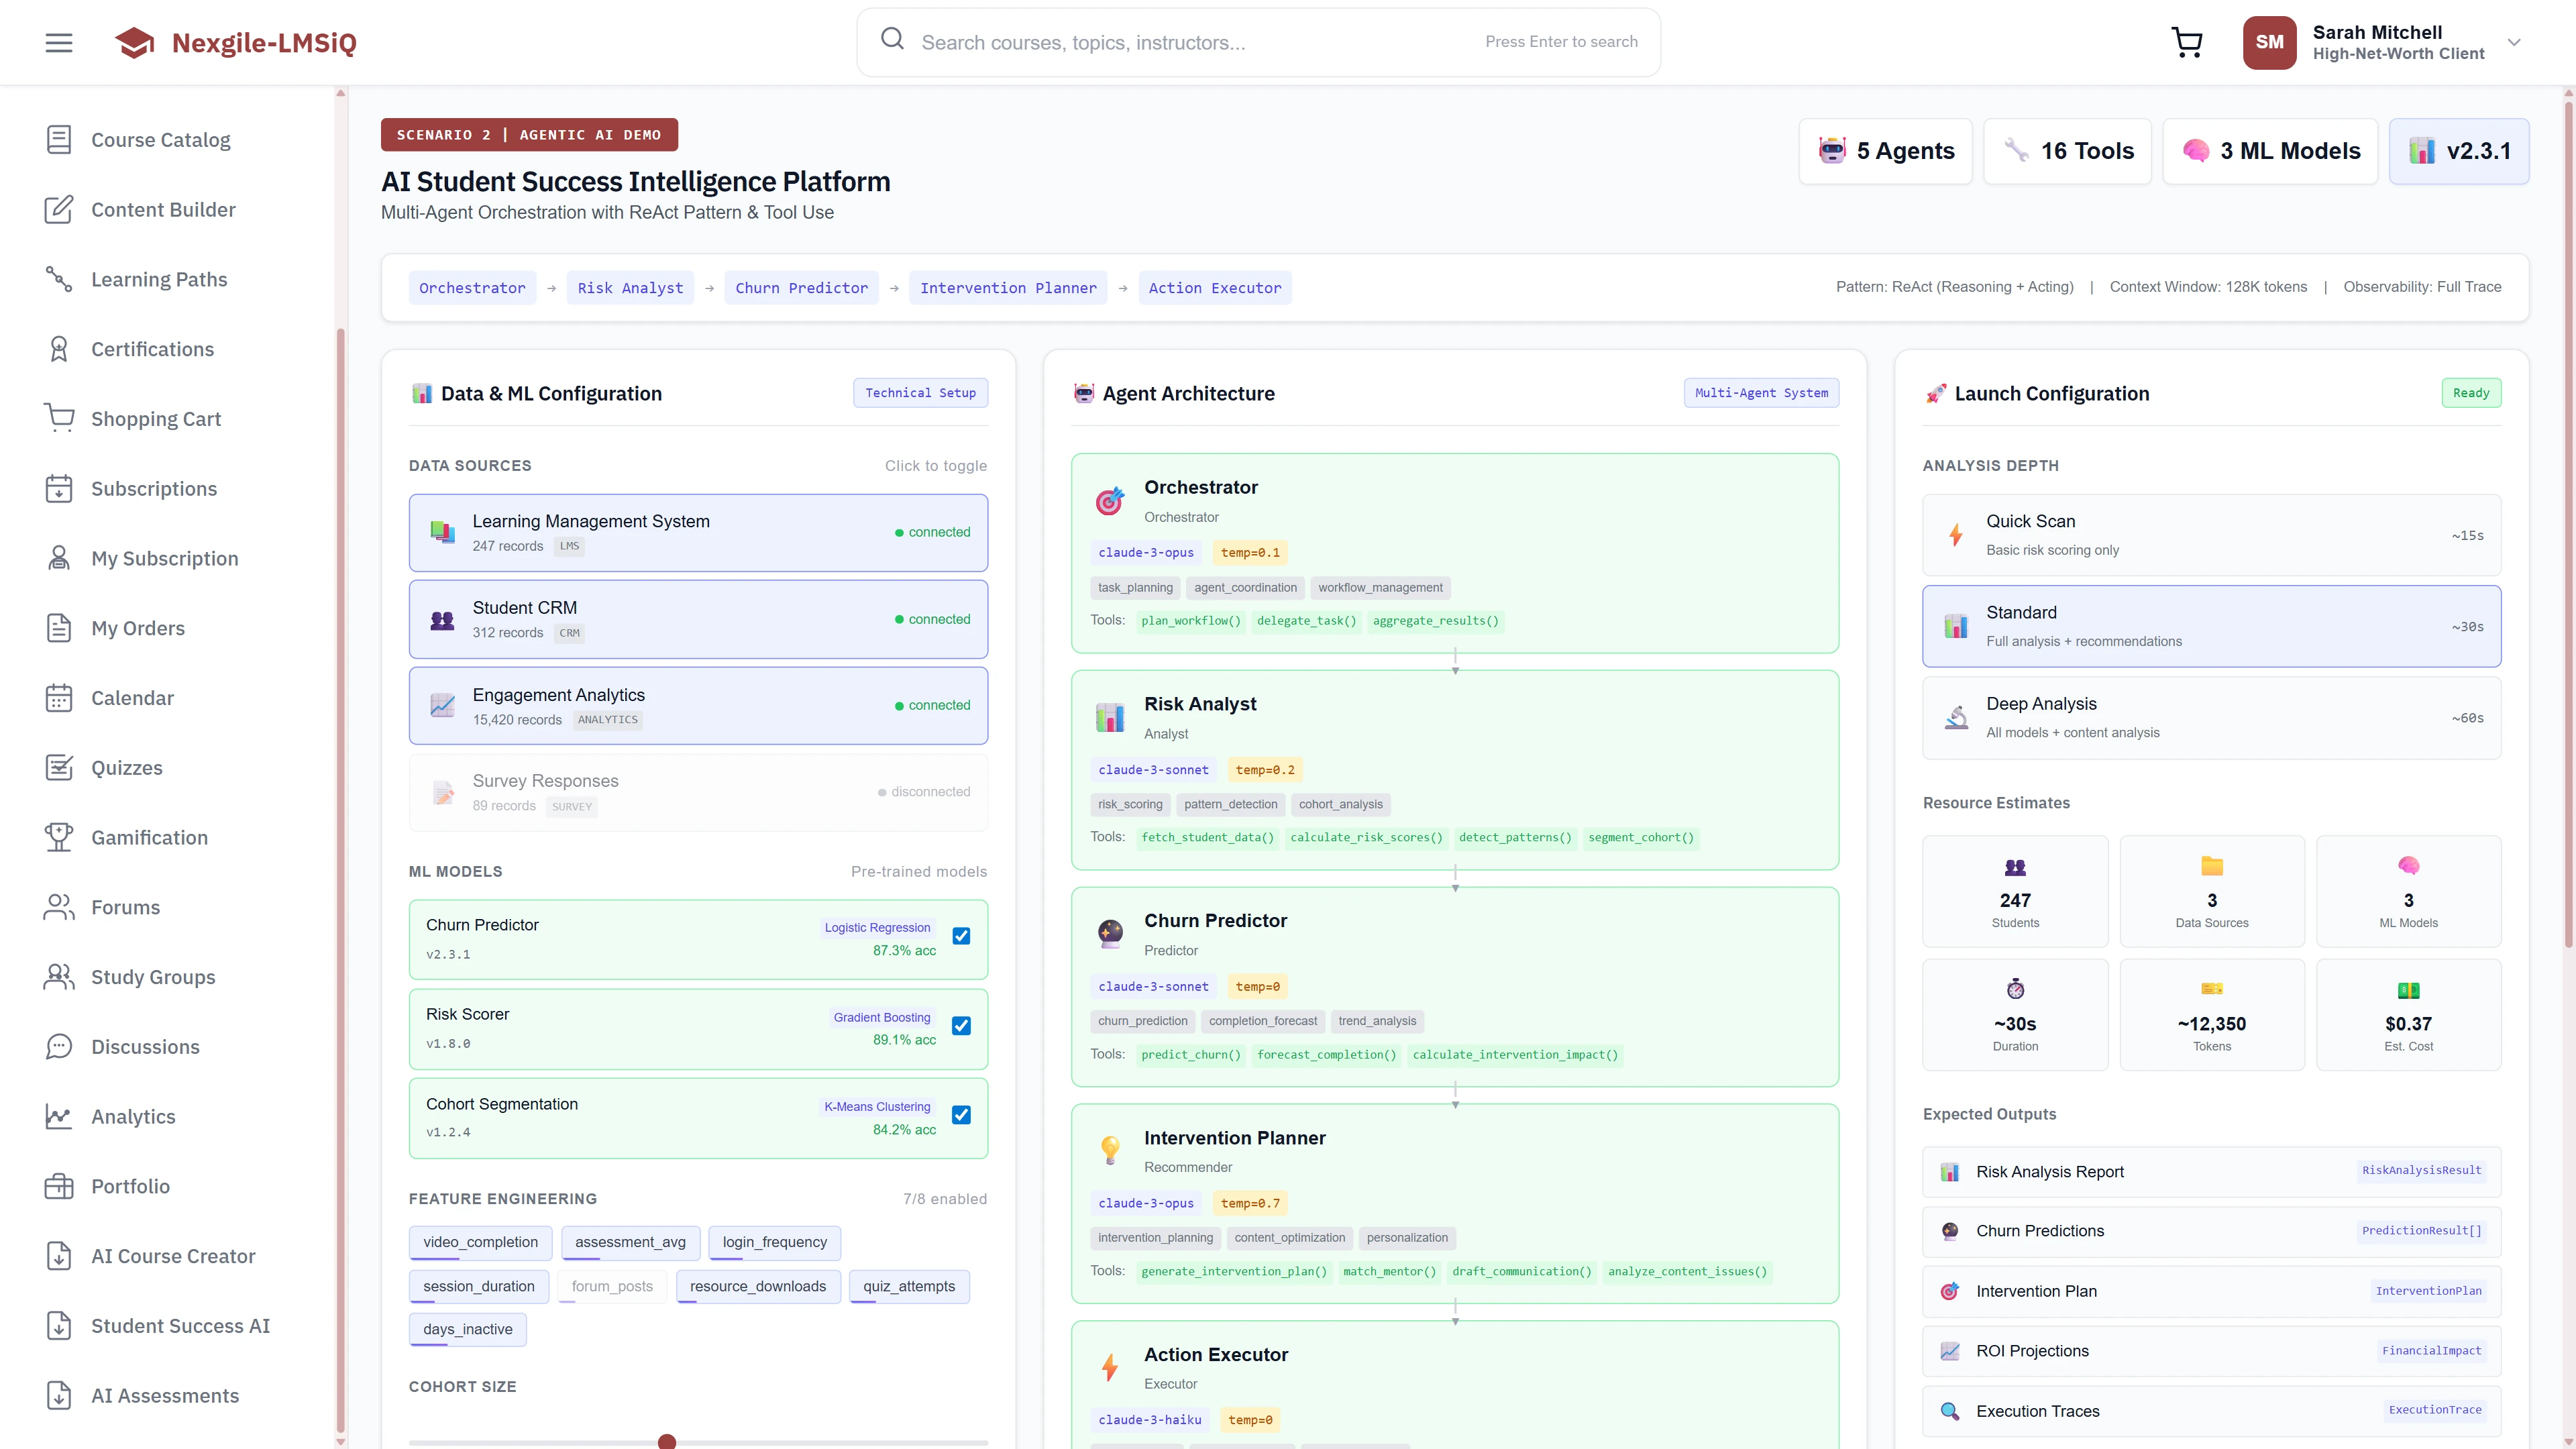Open the Risk Analysis Report output

tap(2211, 1171)
